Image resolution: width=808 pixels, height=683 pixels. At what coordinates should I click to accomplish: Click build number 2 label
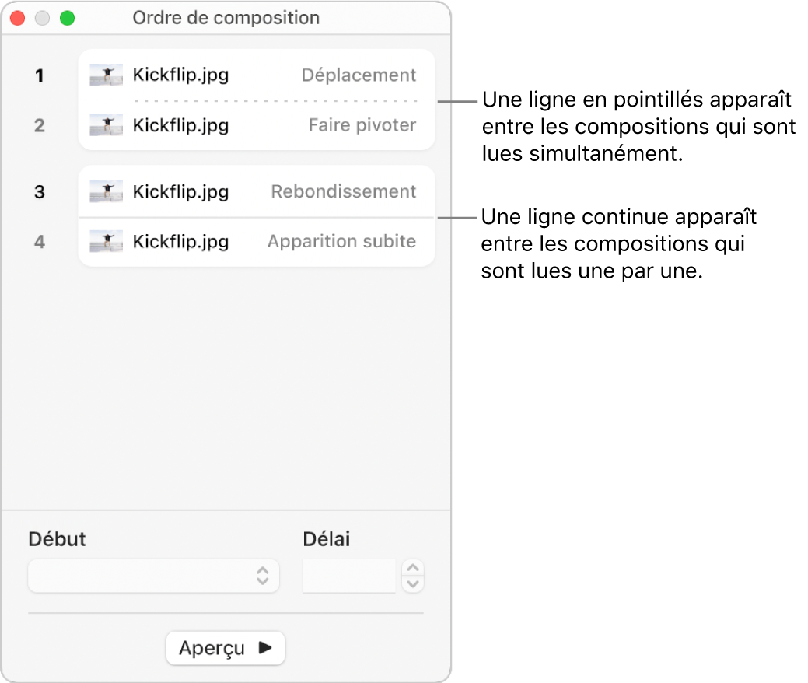tap(40, 125)
